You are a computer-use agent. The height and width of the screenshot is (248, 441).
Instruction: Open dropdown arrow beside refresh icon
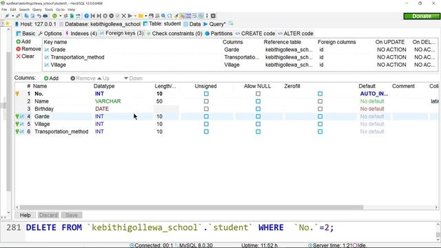[60, 16]
